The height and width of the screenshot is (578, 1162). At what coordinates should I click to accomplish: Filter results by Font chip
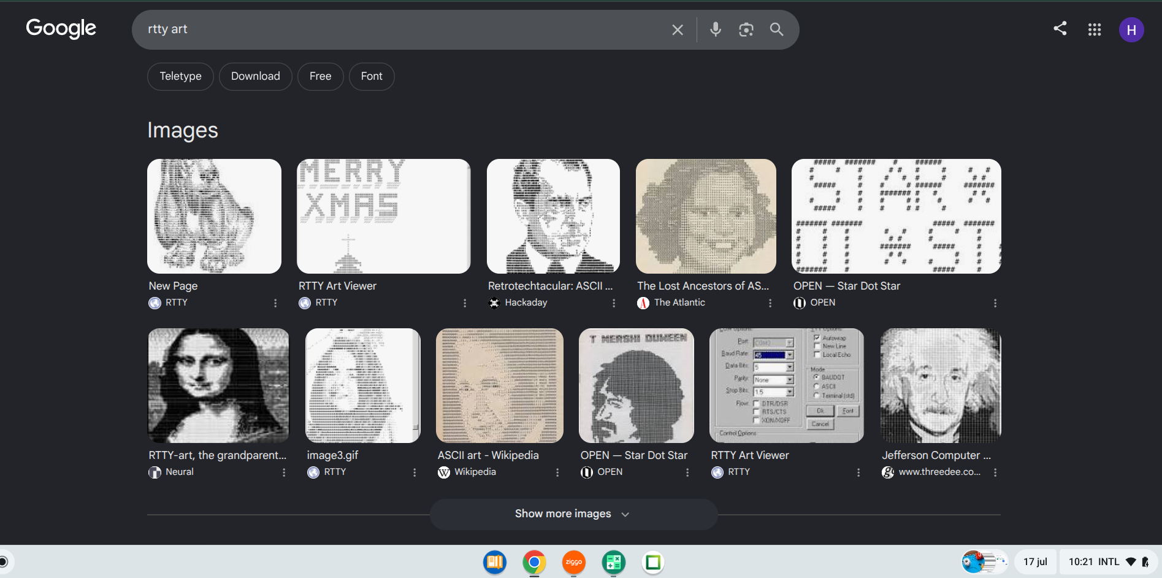click(x=372, y=76)
